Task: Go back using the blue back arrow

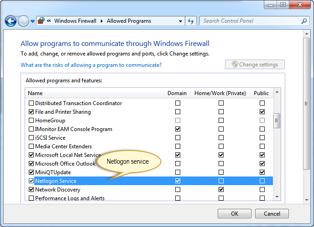Action: [10, 21]
